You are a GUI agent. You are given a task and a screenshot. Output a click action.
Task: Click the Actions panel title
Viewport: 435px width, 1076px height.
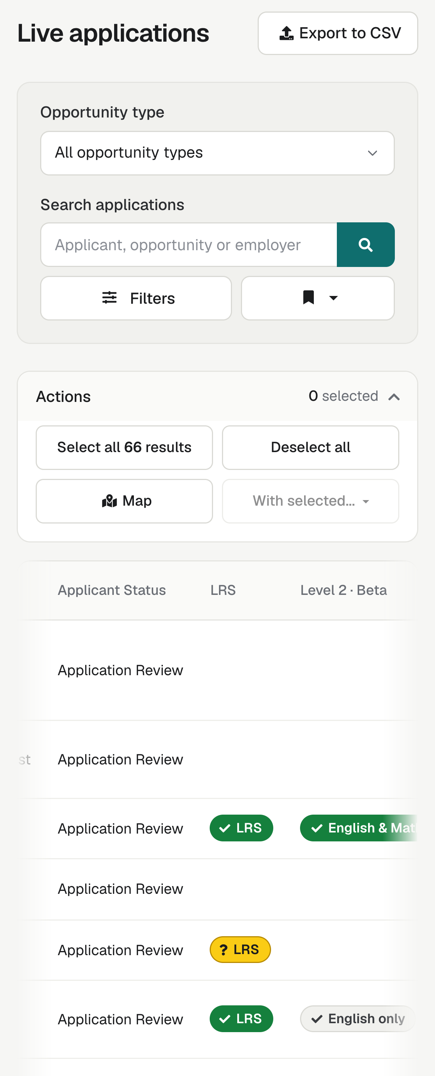(x=63, y=396)
